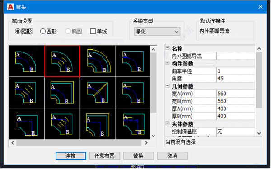The image size is (271, 169).
Task: Pick the elbow with diagonal mitre vane
Action: (98, 93)
